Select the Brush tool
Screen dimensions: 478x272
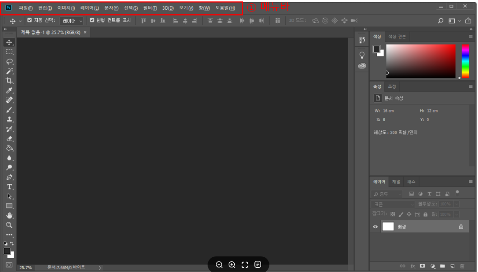point(9,109)
